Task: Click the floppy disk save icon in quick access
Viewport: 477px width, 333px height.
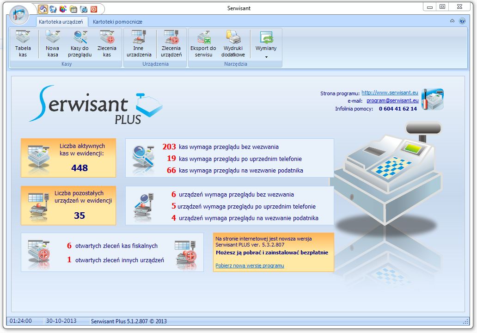Action: tap(53, 9)
